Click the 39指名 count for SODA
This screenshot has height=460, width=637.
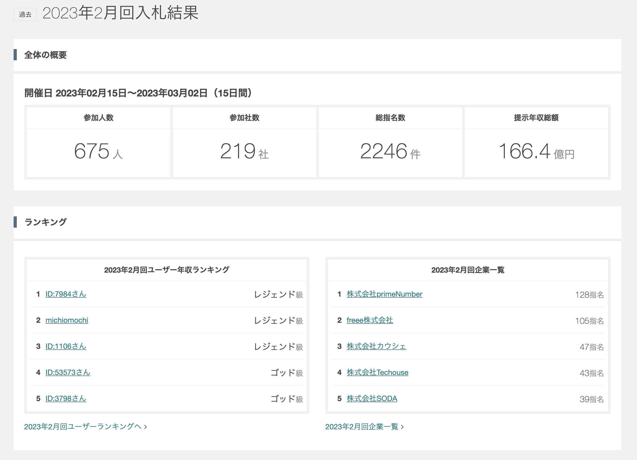coord(591,399)
